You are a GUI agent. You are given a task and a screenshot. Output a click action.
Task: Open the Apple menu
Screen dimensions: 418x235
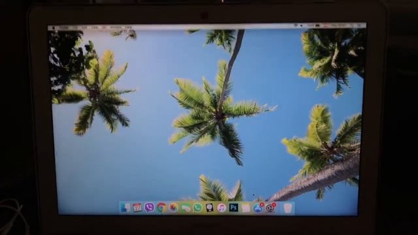[x=54, y=27]
